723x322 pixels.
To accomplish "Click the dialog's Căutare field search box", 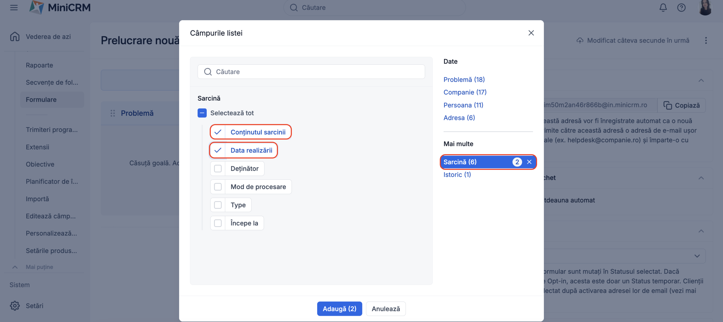I will pyautogui.click(x=311, y=72).
